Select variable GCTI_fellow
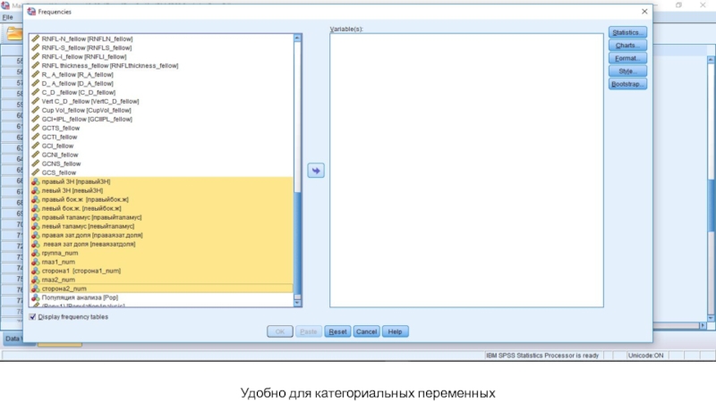The height and width of the screenshot is (402, 716). 59,137
